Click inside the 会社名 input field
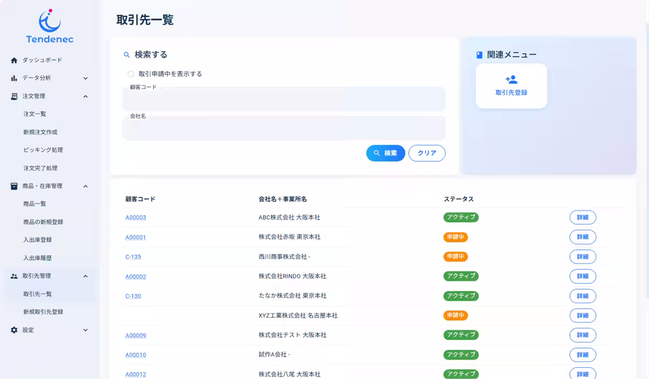The height and width of the screenshot is (379, 649). (x=284, y=128)
